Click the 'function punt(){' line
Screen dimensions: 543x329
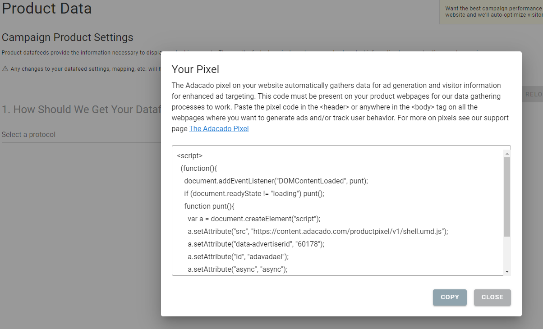pos(209,206)
